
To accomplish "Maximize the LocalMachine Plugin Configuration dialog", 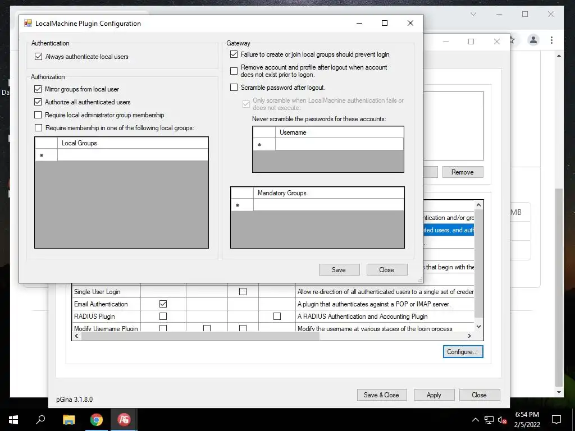I will coord(385,23).
